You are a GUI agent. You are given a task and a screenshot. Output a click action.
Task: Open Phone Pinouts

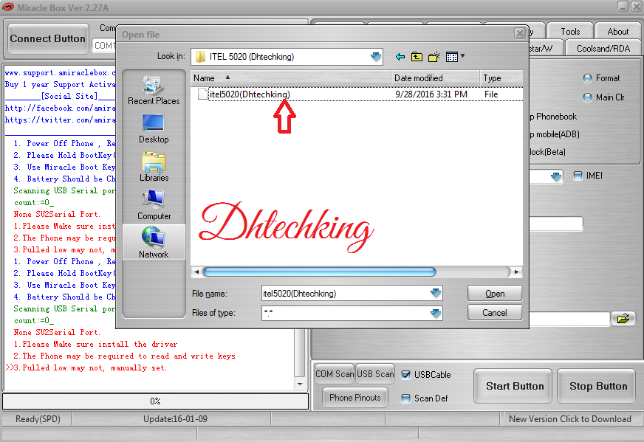pos(354,397)
